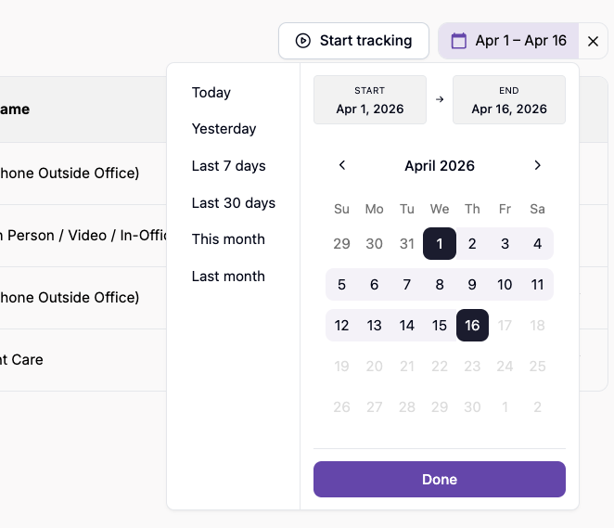Select April 1 in the calendar
The width and height of the screenshot is (614, 528).
pos(440,244)
